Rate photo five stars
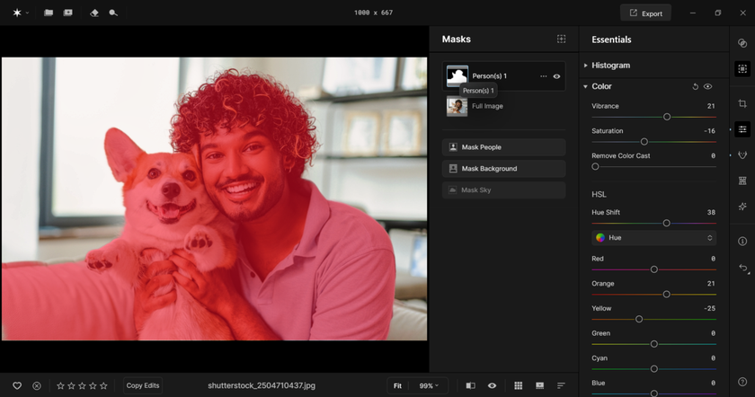This screenshot has width=755, height=397. pos(103,385)
